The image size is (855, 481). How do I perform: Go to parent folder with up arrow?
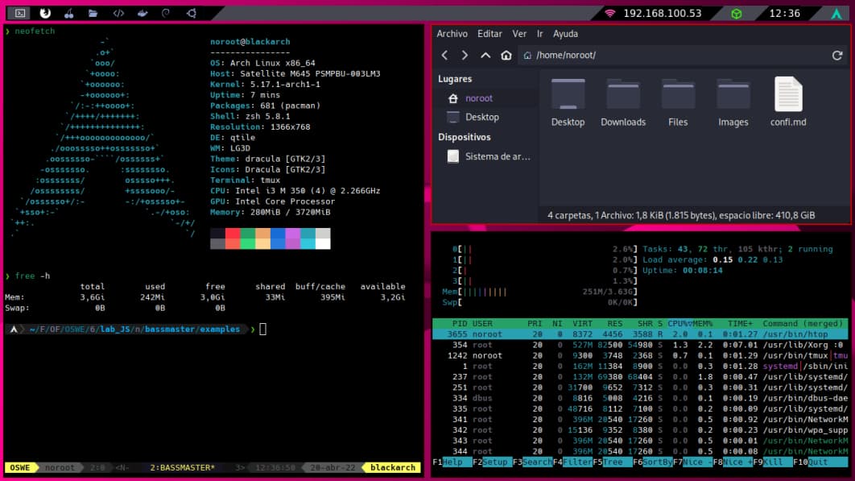tap(485, 56)
